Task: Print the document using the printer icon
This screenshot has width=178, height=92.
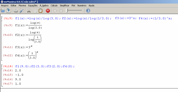Action: click(16, 11)
